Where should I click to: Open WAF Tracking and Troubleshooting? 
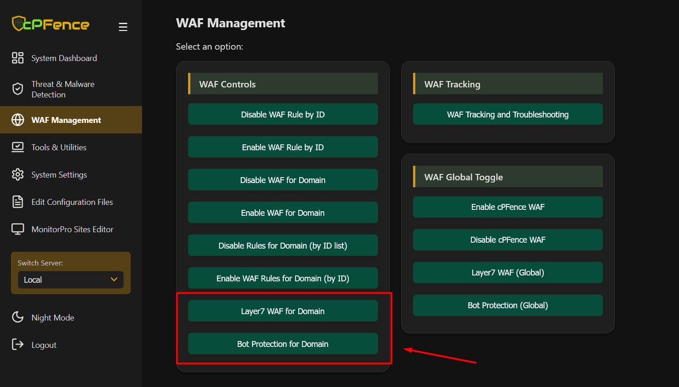[x=508, y=114]
